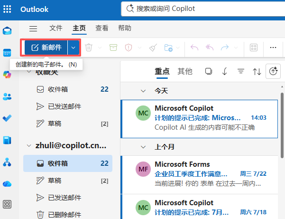Screen dimensions: 285x219
Task: Click the Copilot prioritize sparkle button
Action: point(273,71)
